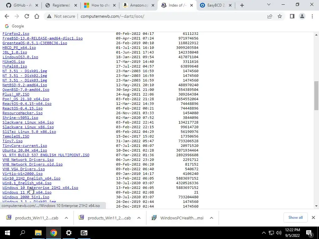This screenshot has width=319, height=239.
Task: Open the ReactOS-0.4.15-x64.iso link
Action: click(x=27, y=104)
